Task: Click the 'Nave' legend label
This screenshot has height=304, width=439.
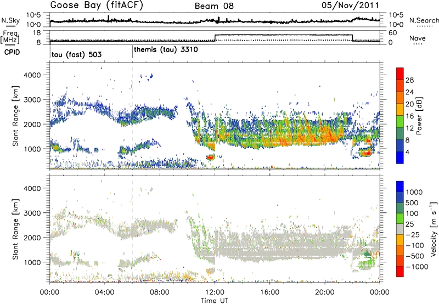Action: [x=418, y=38]
